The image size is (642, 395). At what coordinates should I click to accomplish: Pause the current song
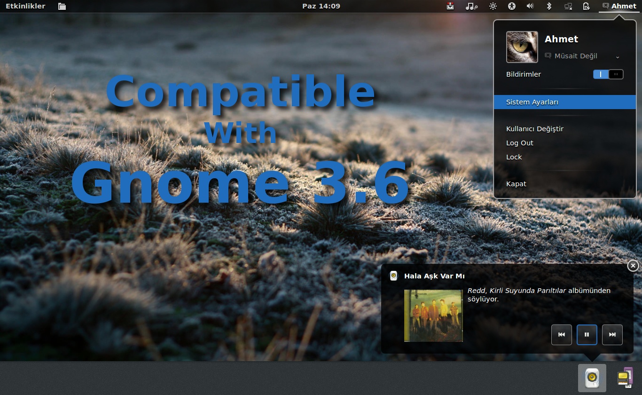coord(587,335)
